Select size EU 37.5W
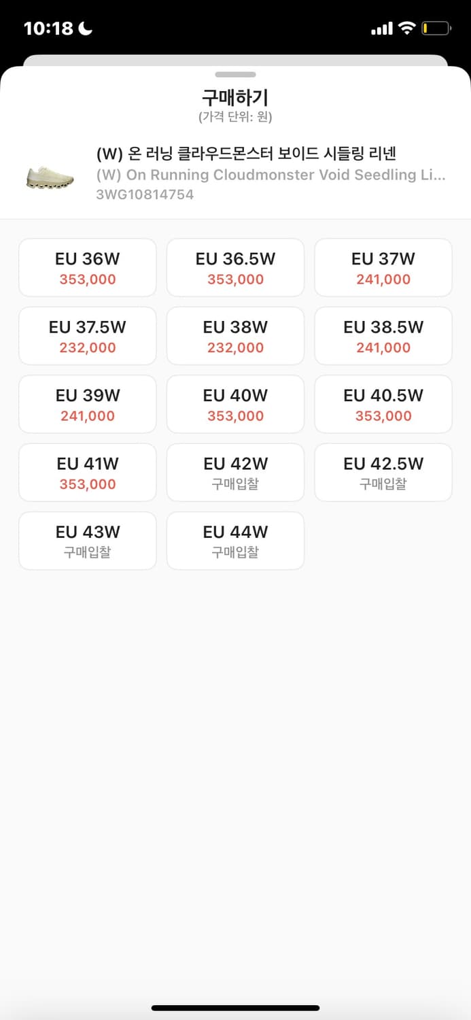 (87, 335)
